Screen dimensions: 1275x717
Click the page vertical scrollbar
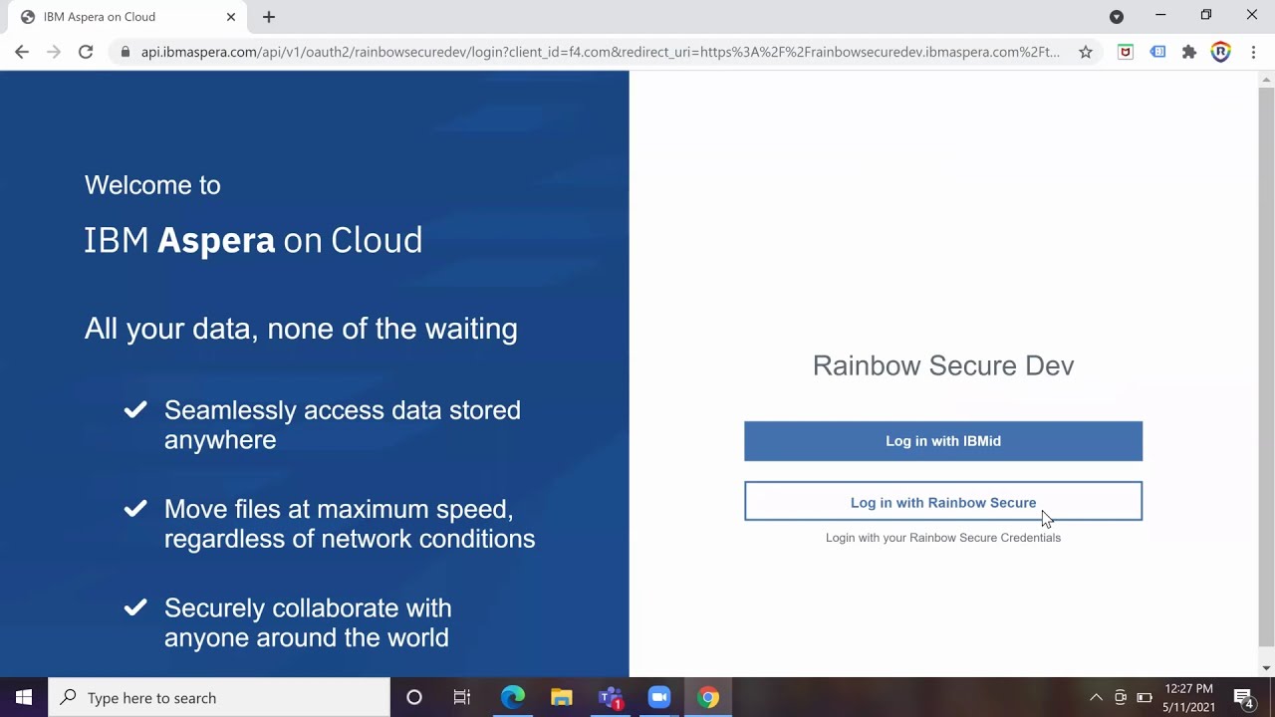point(1267,366)
